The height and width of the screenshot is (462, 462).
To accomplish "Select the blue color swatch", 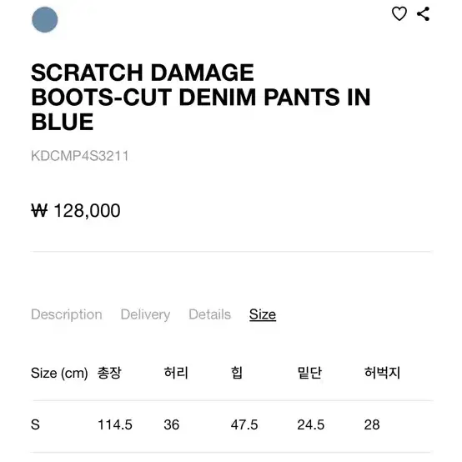I will 45,20.
